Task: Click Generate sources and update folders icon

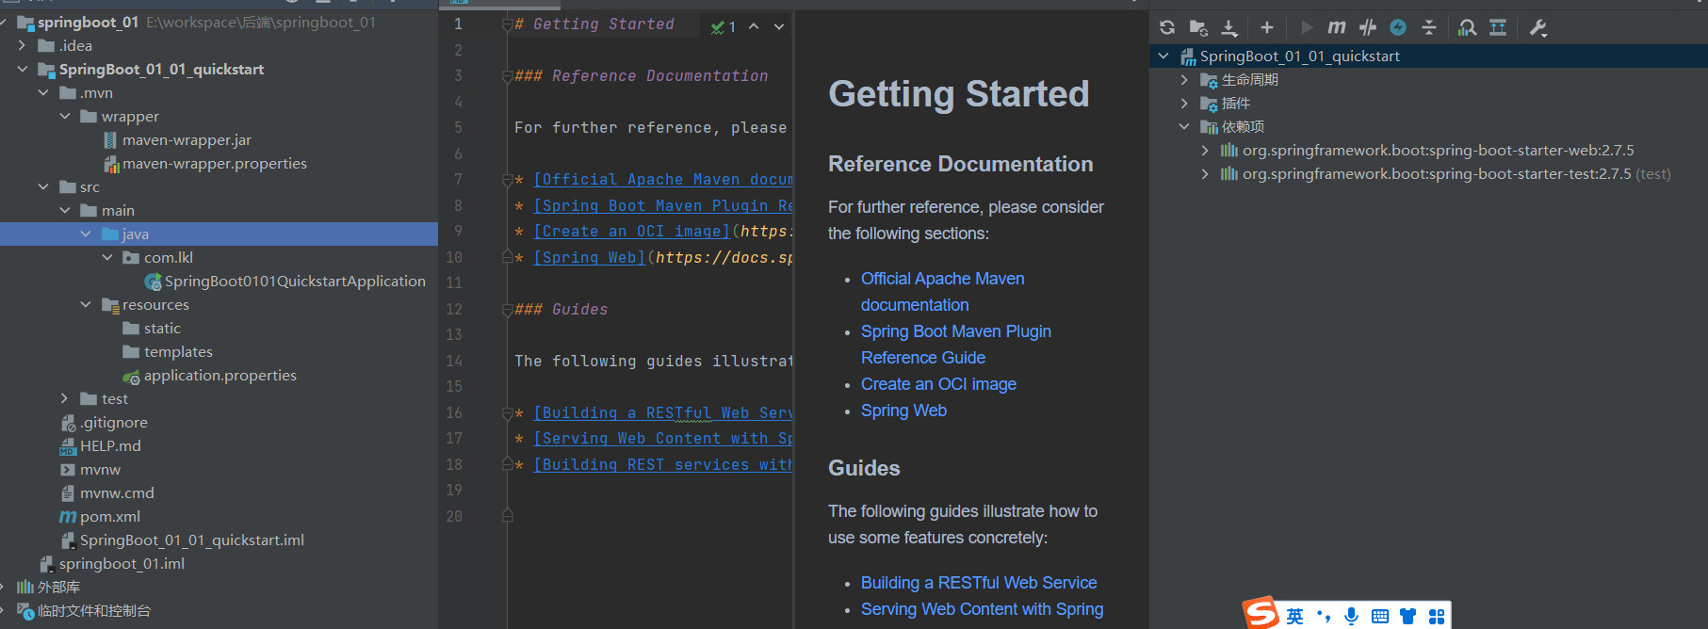Action: pos(1198,27)
